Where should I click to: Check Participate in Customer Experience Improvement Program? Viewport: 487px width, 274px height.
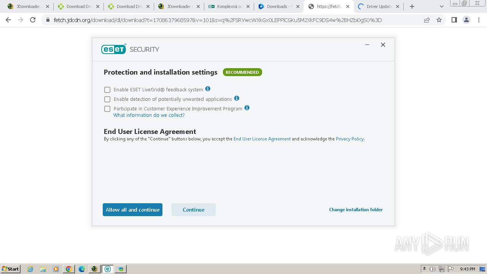[107, 109]
